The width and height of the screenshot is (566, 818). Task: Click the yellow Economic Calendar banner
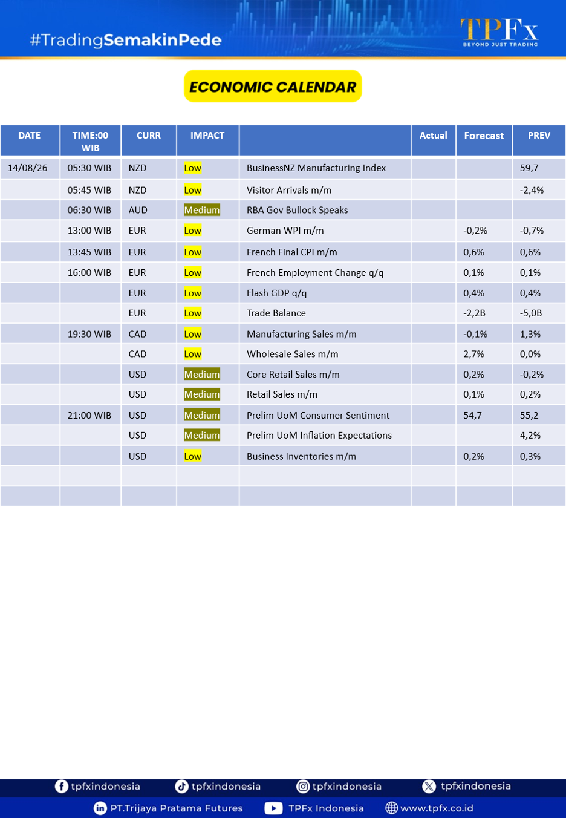click(x=273, y=87)
